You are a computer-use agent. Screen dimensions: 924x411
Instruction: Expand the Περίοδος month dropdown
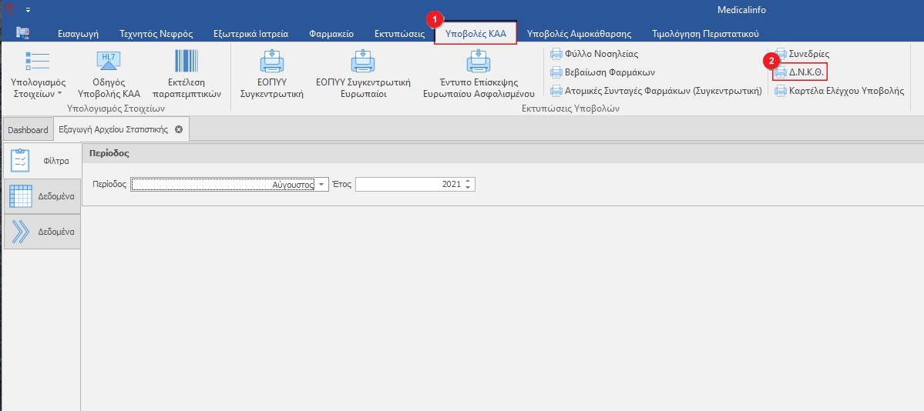321,185
